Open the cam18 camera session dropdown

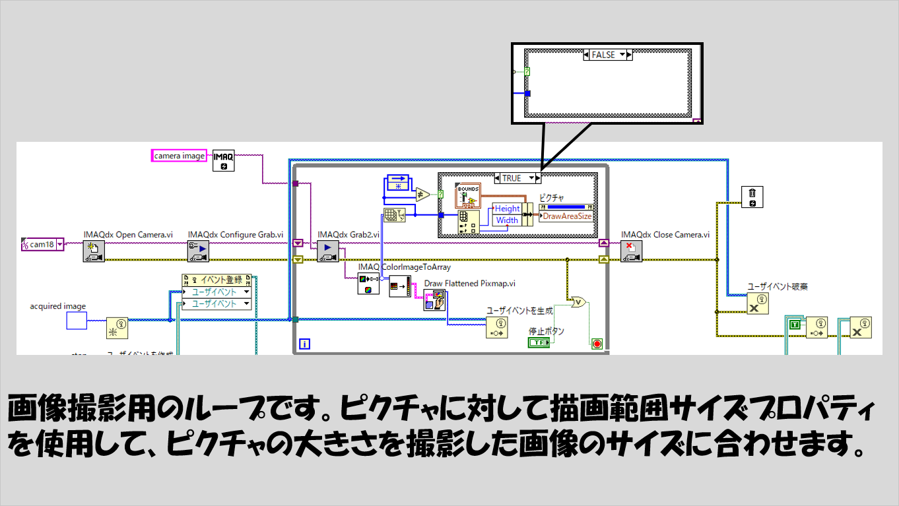[60, 245]
